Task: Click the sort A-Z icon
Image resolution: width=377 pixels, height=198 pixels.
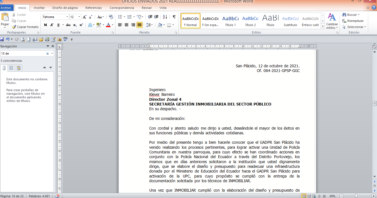Action: (165, 17)
